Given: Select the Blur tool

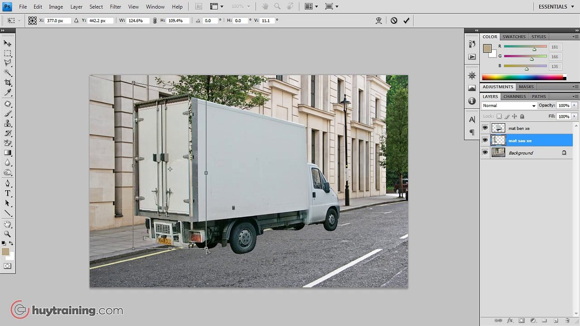Looking at the screenshot, I should point(8,163).
